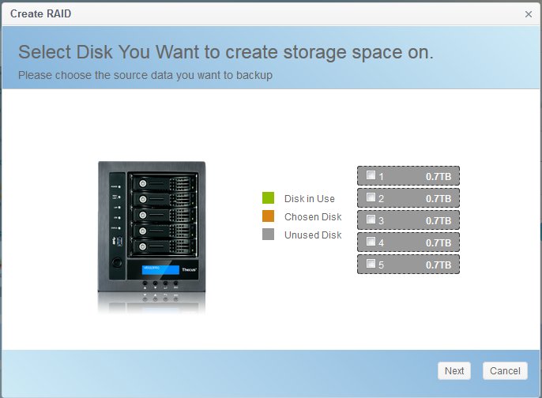Enable disk 4 for the RAID
542x398 pixels.
tap(371, 242)
